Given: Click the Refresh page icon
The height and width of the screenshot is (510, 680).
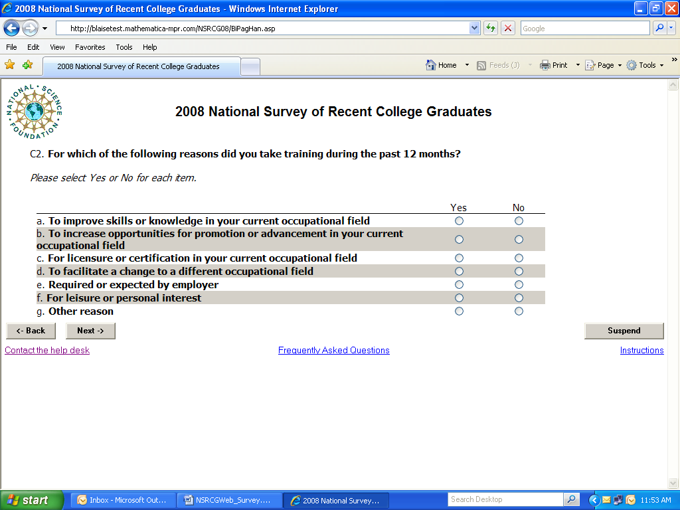Looking at the screenshot, I should coord(491,29).
